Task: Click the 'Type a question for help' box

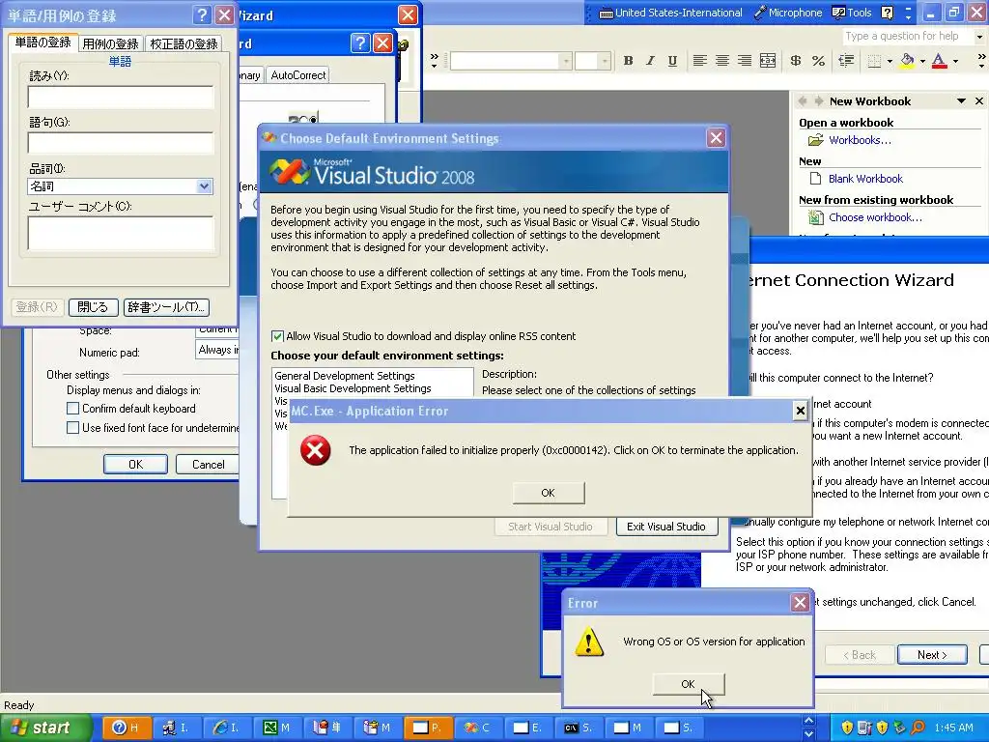Action: 908,37
